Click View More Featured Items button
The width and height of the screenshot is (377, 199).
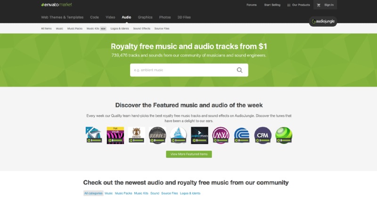pos(189,154)
